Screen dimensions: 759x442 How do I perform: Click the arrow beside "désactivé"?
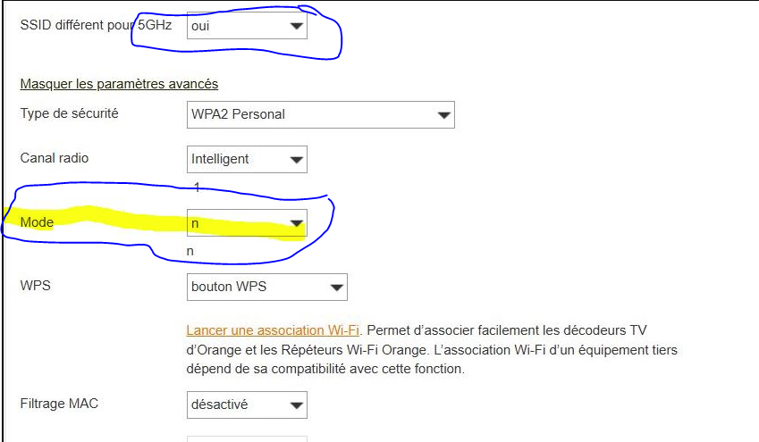(296, 404)
